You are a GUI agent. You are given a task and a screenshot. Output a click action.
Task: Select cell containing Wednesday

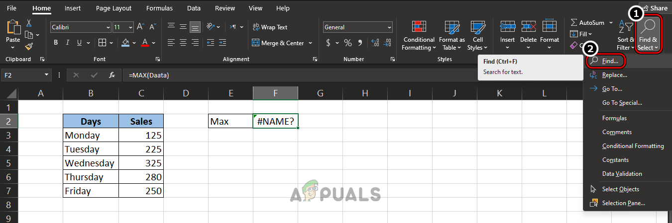[x=91, y=163]
